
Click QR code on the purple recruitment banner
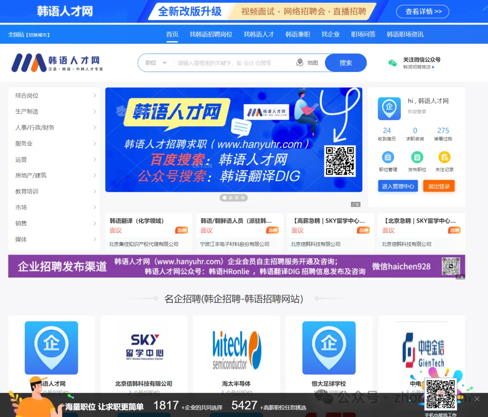450,266
